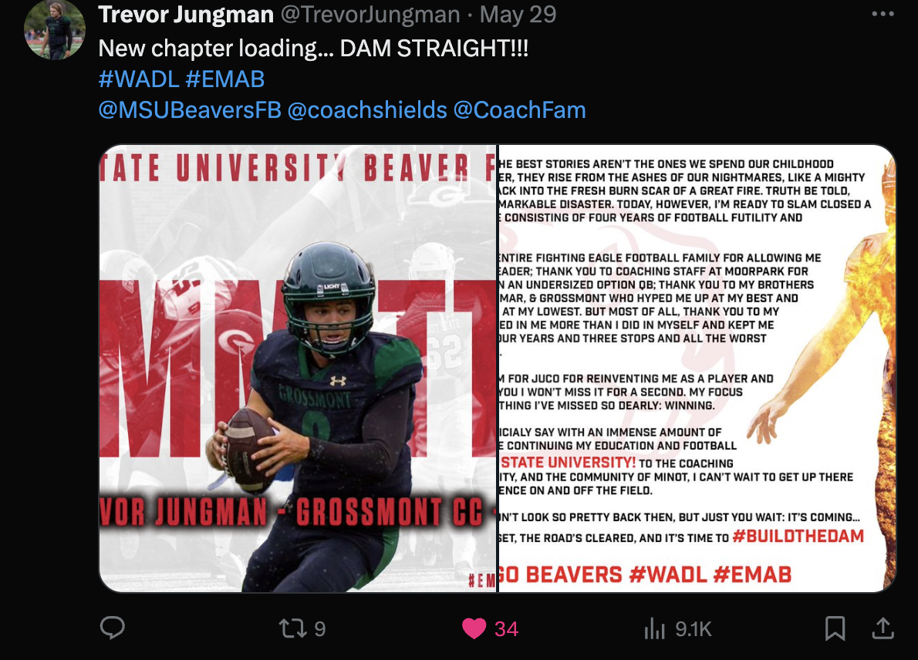Click the Trevor Jungman display name

pyautogui.click(x=186, y=15)
